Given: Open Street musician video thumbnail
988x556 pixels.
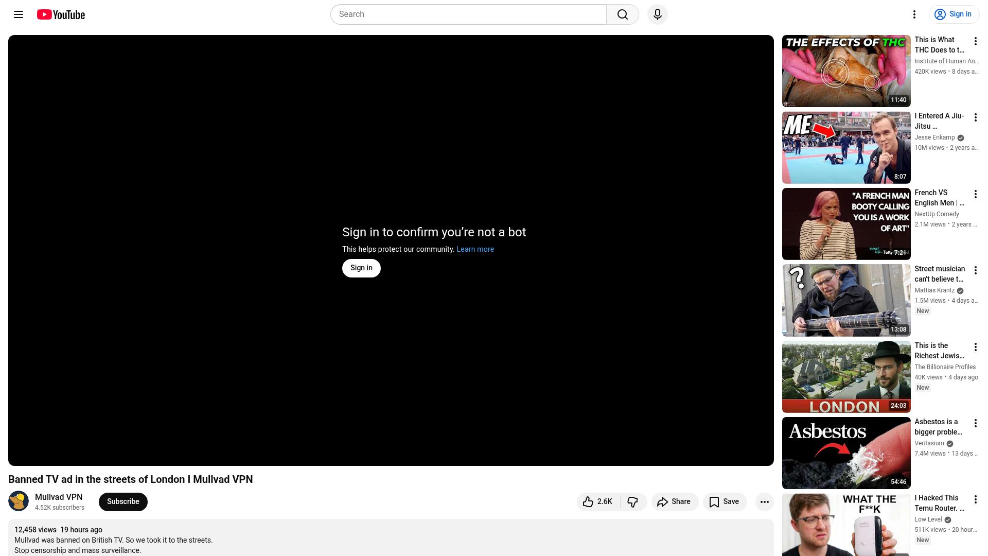Looking at the screenshot, I should point(846,300).
